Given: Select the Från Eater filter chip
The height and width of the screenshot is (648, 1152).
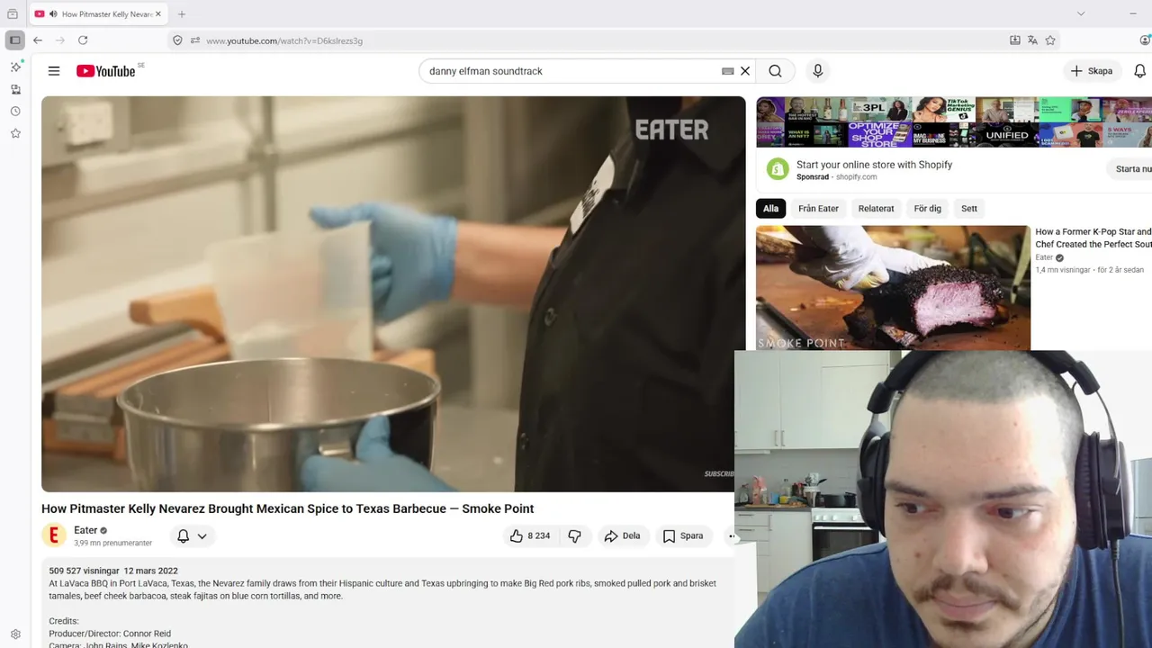Looking at the screenshot, I should pos(818,209).
